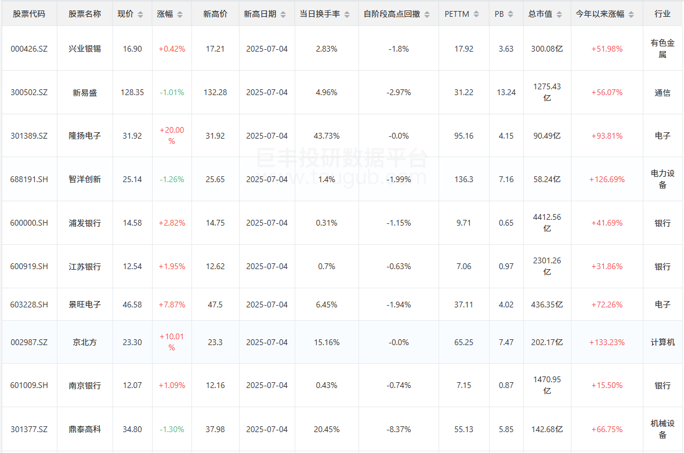Screen dimensions: 684x453
Task: Click 隆扬电子 gain +20.00%
Action: click(172, 136)
